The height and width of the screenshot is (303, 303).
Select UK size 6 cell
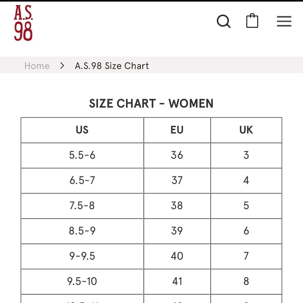(246, 231)
